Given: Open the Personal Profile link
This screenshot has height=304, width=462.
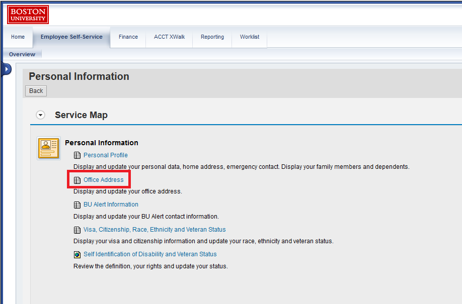Looking at the screenshot, I should tap(106, 155).
